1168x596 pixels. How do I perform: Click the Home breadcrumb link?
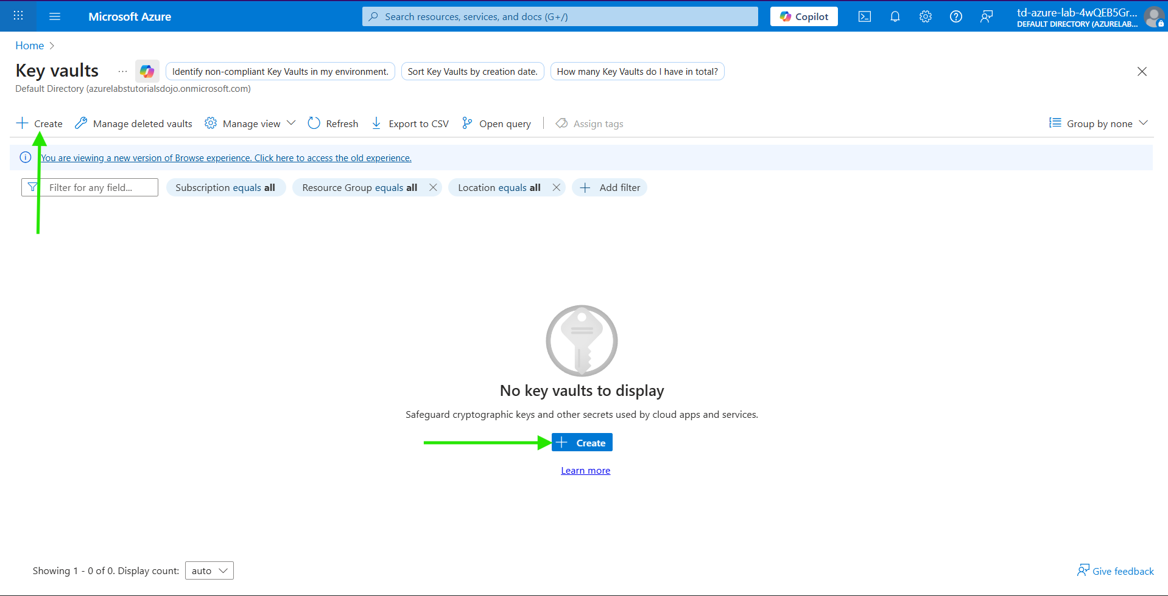pyautogui.click(x=29, y=46)
